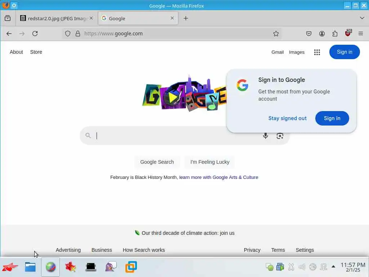Open the clock showing 11:57 PM
Image resolution: width=369 pixels, height=277 pixels.
pos(353,267)
